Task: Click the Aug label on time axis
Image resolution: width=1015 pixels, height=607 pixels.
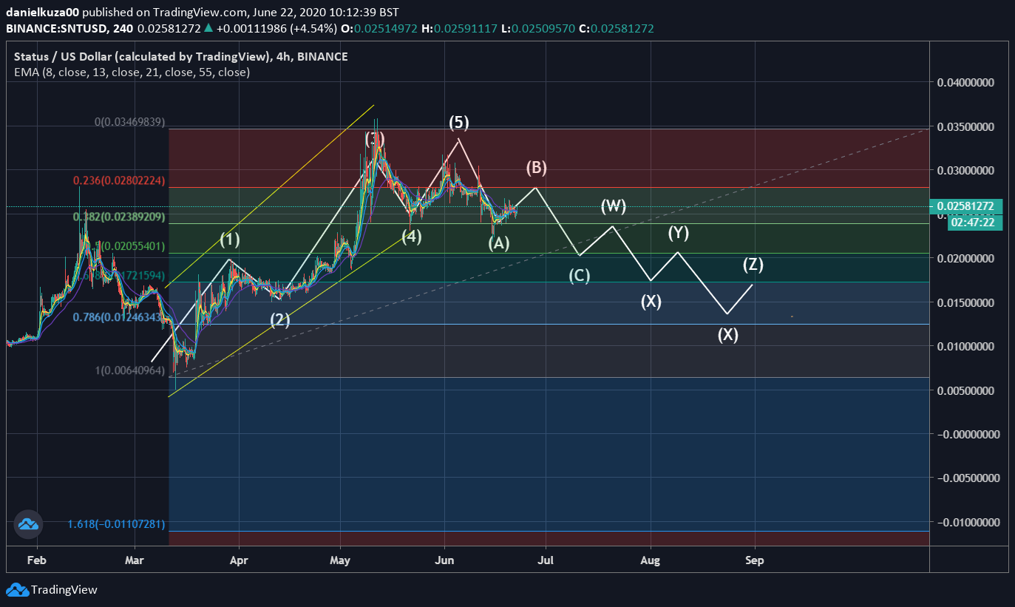Action: pos(650,560)
